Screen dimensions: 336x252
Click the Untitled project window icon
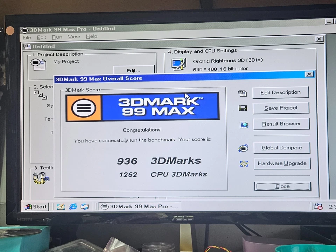click(27, 46)
